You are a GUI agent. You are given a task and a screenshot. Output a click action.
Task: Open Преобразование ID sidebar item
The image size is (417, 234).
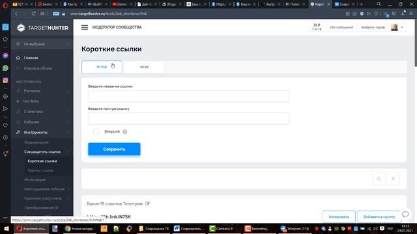(41, 208)
